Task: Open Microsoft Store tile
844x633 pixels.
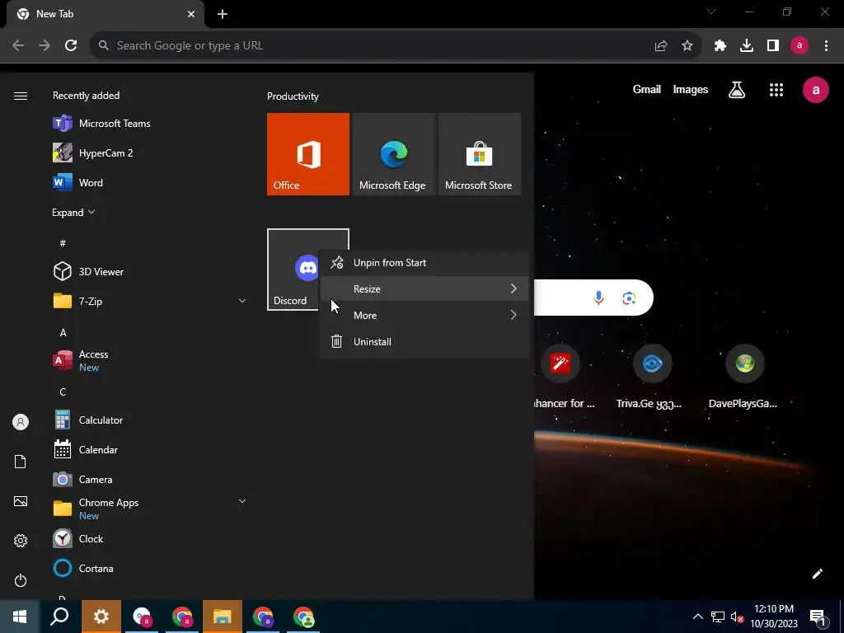Action: point(480,154)
